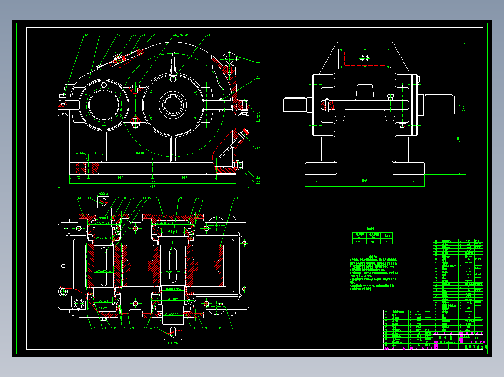This screenshot has width=504, height=377.
Task: Click the red oil dipstick cap
Action: tap(246, 131)
